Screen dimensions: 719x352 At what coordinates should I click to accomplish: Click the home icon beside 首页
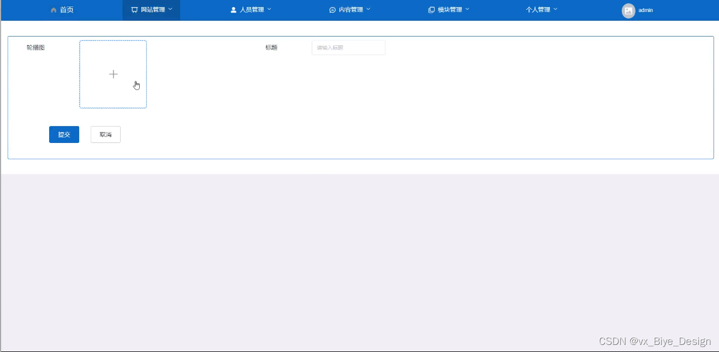(54, 10)
